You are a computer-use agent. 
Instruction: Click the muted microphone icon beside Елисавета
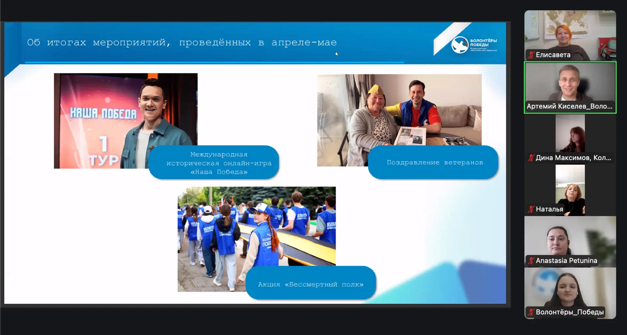click(531, 55)
